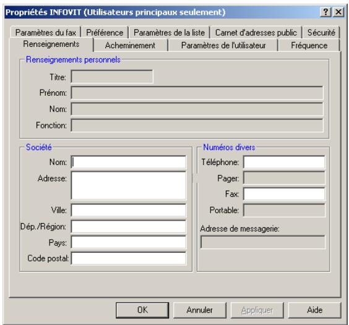
Task: Open the Sécurité tab
Action: point(321,33)
